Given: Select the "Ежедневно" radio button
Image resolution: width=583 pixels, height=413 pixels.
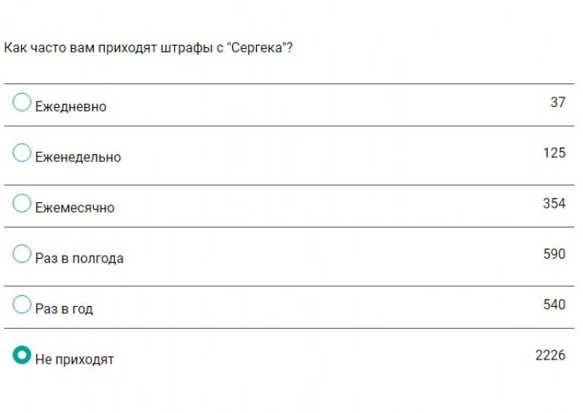Looking at the screenshot, I should coord(22,102).
